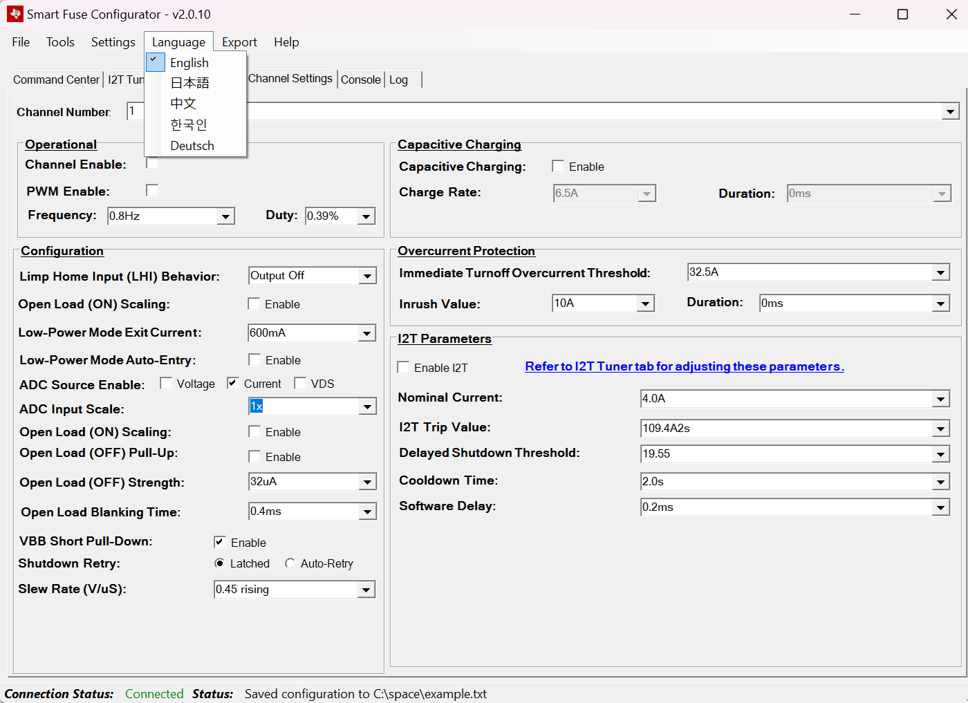Image resolution: width=968 pixels, height=703 pixels.
Task: Switch to the Console tab
Action: (360, 79)
